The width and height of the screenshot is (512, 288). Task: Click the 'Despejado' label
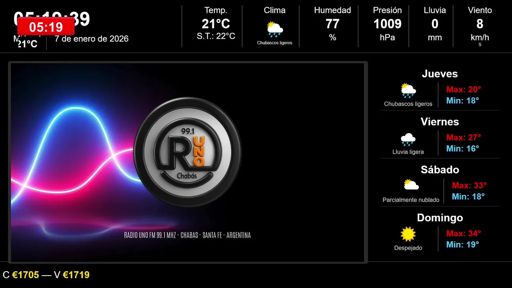pos(408,248)
